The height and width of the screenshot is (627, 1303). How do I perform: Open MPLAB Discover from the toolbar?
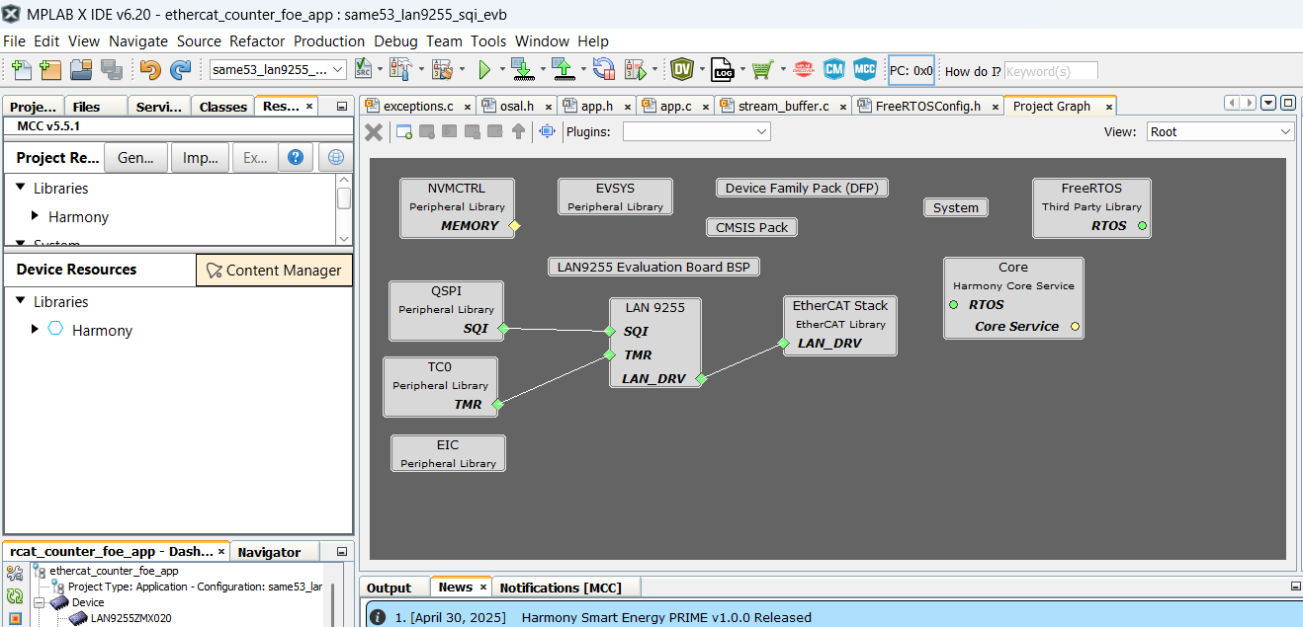click(802, 69)
